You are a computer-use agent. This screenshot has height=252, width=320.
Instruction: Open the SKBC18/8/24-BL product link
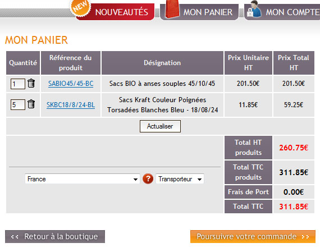[x=71, y=105]
